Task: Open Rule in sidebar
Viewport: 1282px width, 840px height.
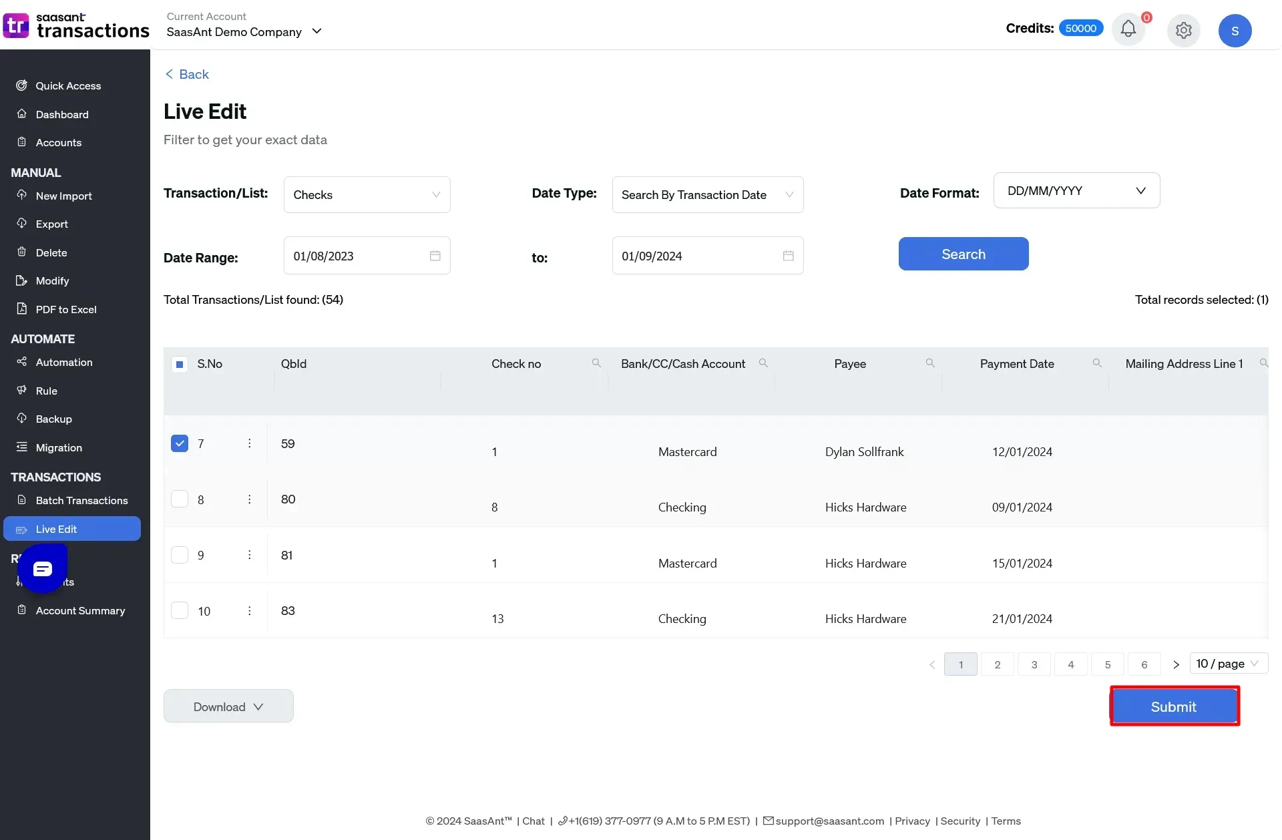Action: [47, 391]
